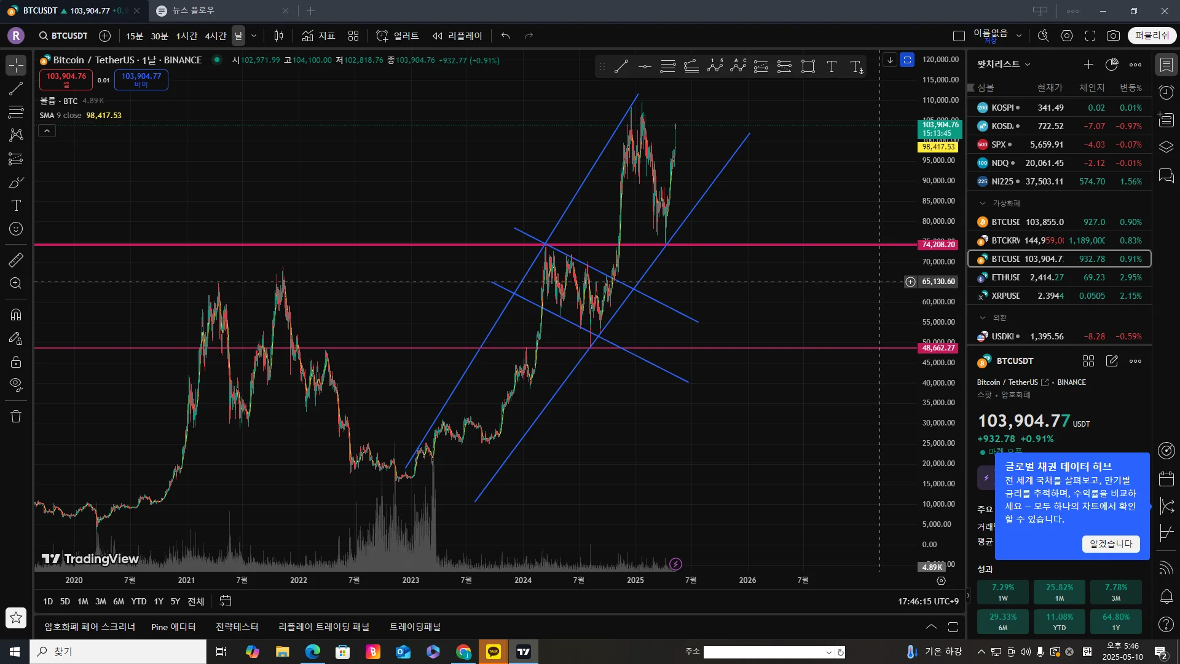Select the text annotation tool

pos(16,205)
